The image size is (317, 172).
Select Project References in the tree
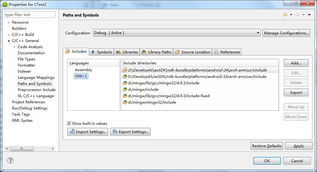[28, 102]
